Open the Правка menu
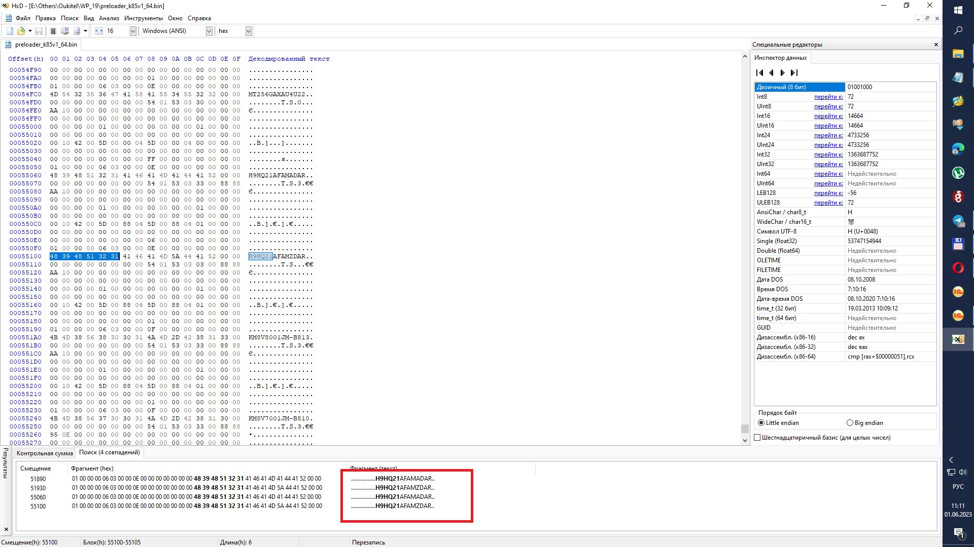The image size is (974, 547). coord(46,18)
